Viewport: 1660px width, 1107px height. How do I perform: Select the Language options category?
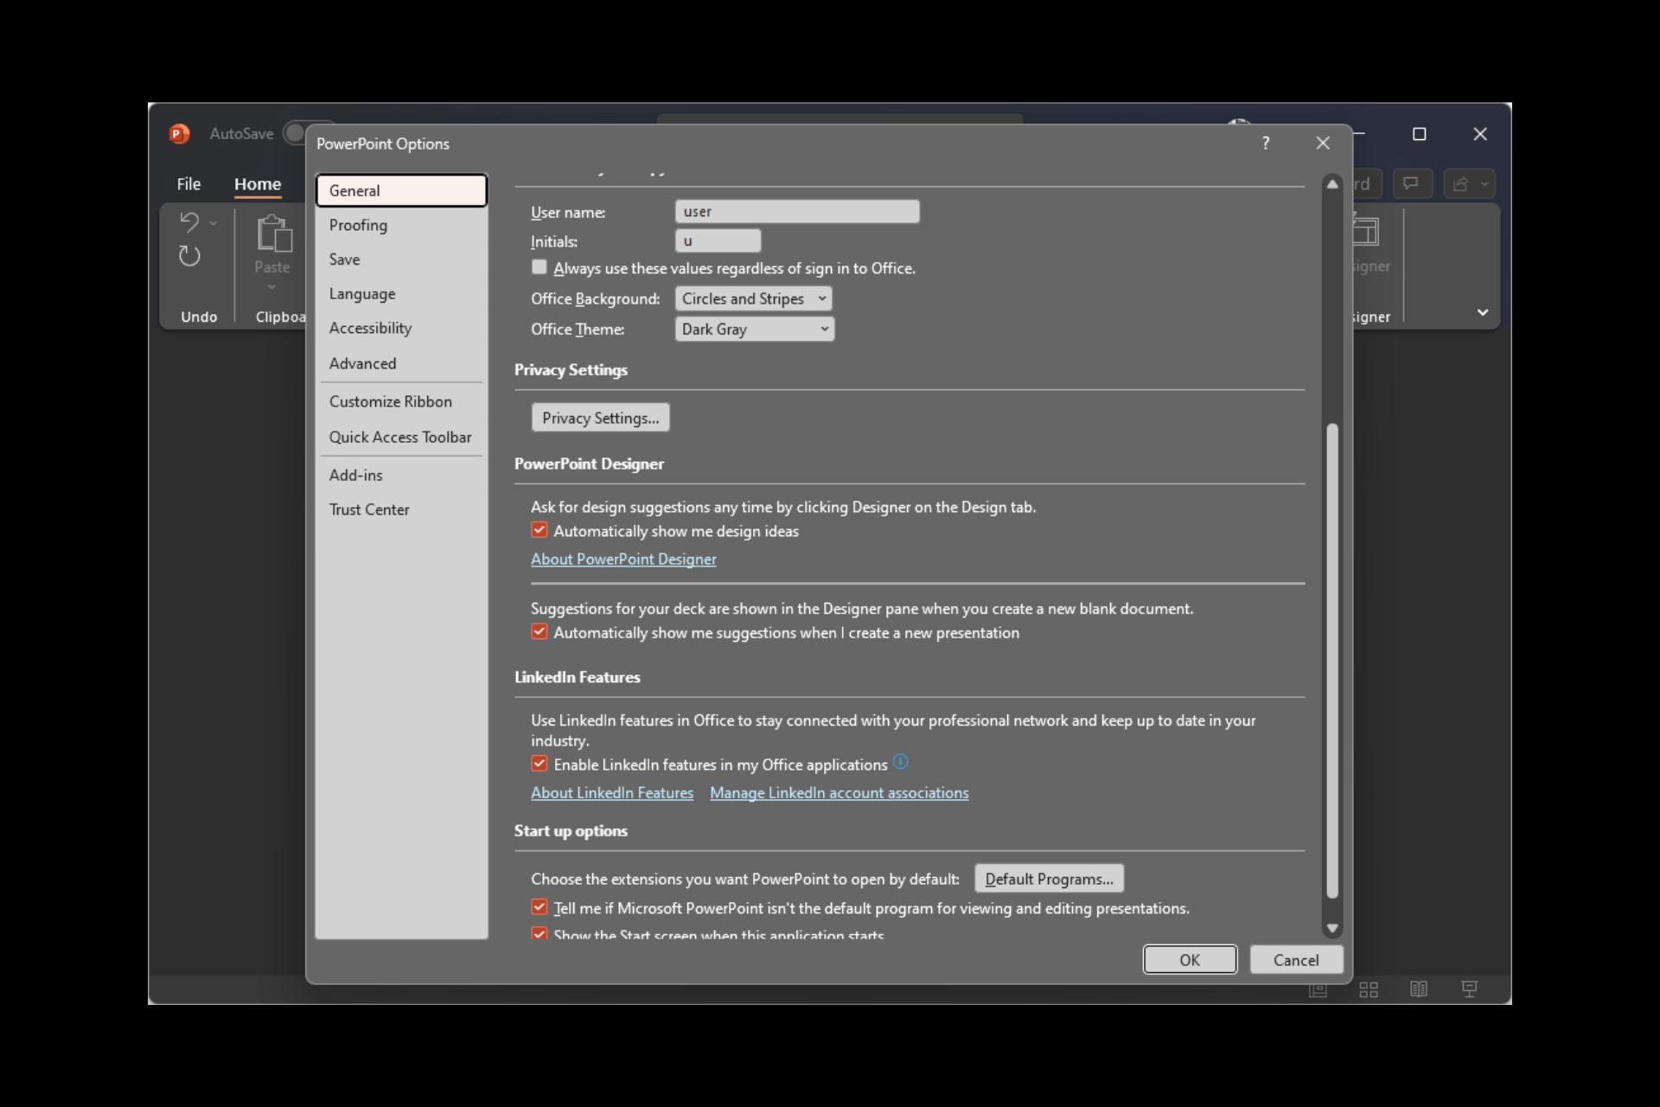[401, 294]
